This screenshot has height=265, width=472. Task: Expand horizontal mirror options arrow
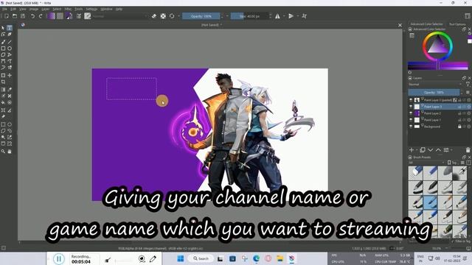pyautogui.click(x=283, y=16)
